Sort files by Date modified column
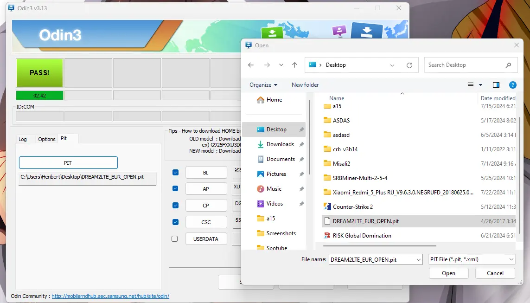Screen dimensions: 530x303 tap(498, 98)
